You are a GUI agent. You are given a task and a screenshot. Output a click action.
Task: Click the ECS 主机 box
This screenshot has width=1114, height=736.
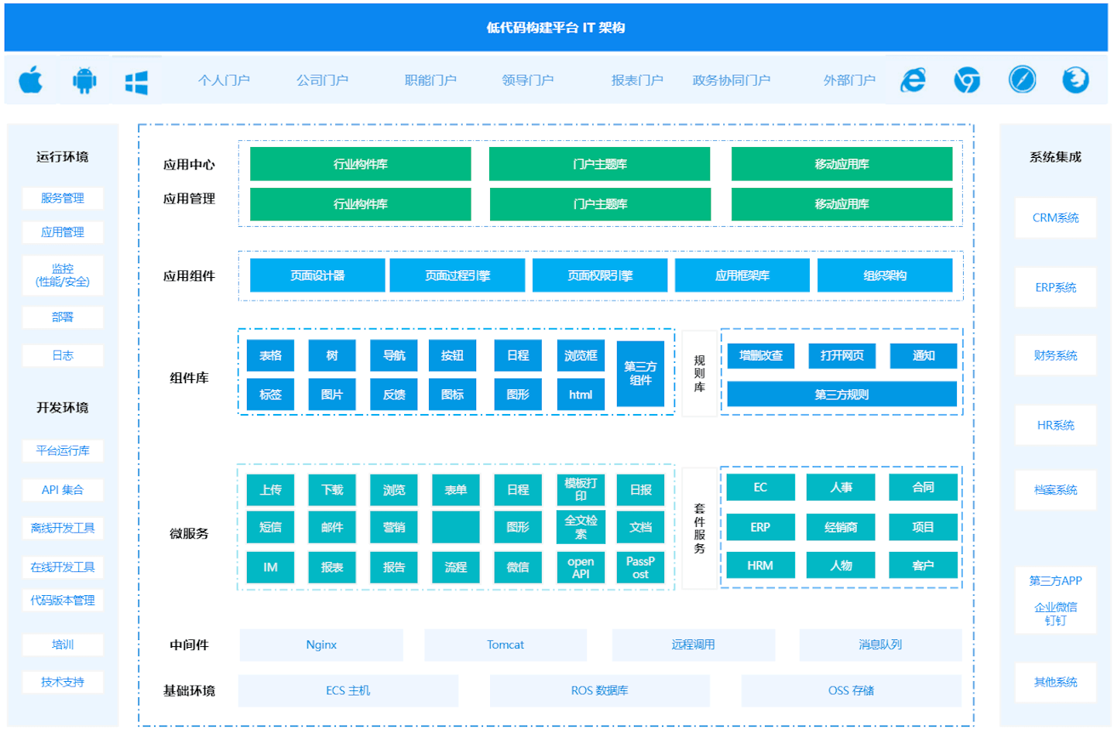pyautogui.click(x=348, y=690)
